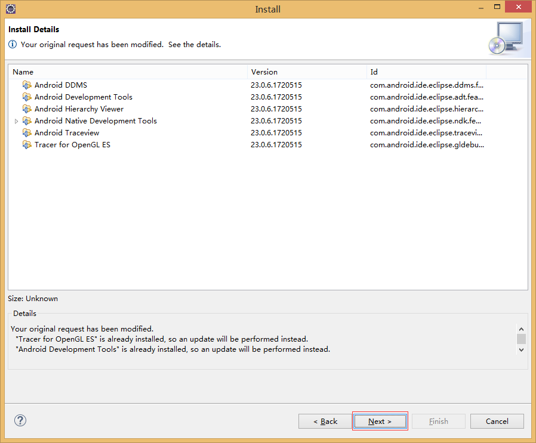Cancel the installation dialog
The image size is (536, 443).
point(497,421)
